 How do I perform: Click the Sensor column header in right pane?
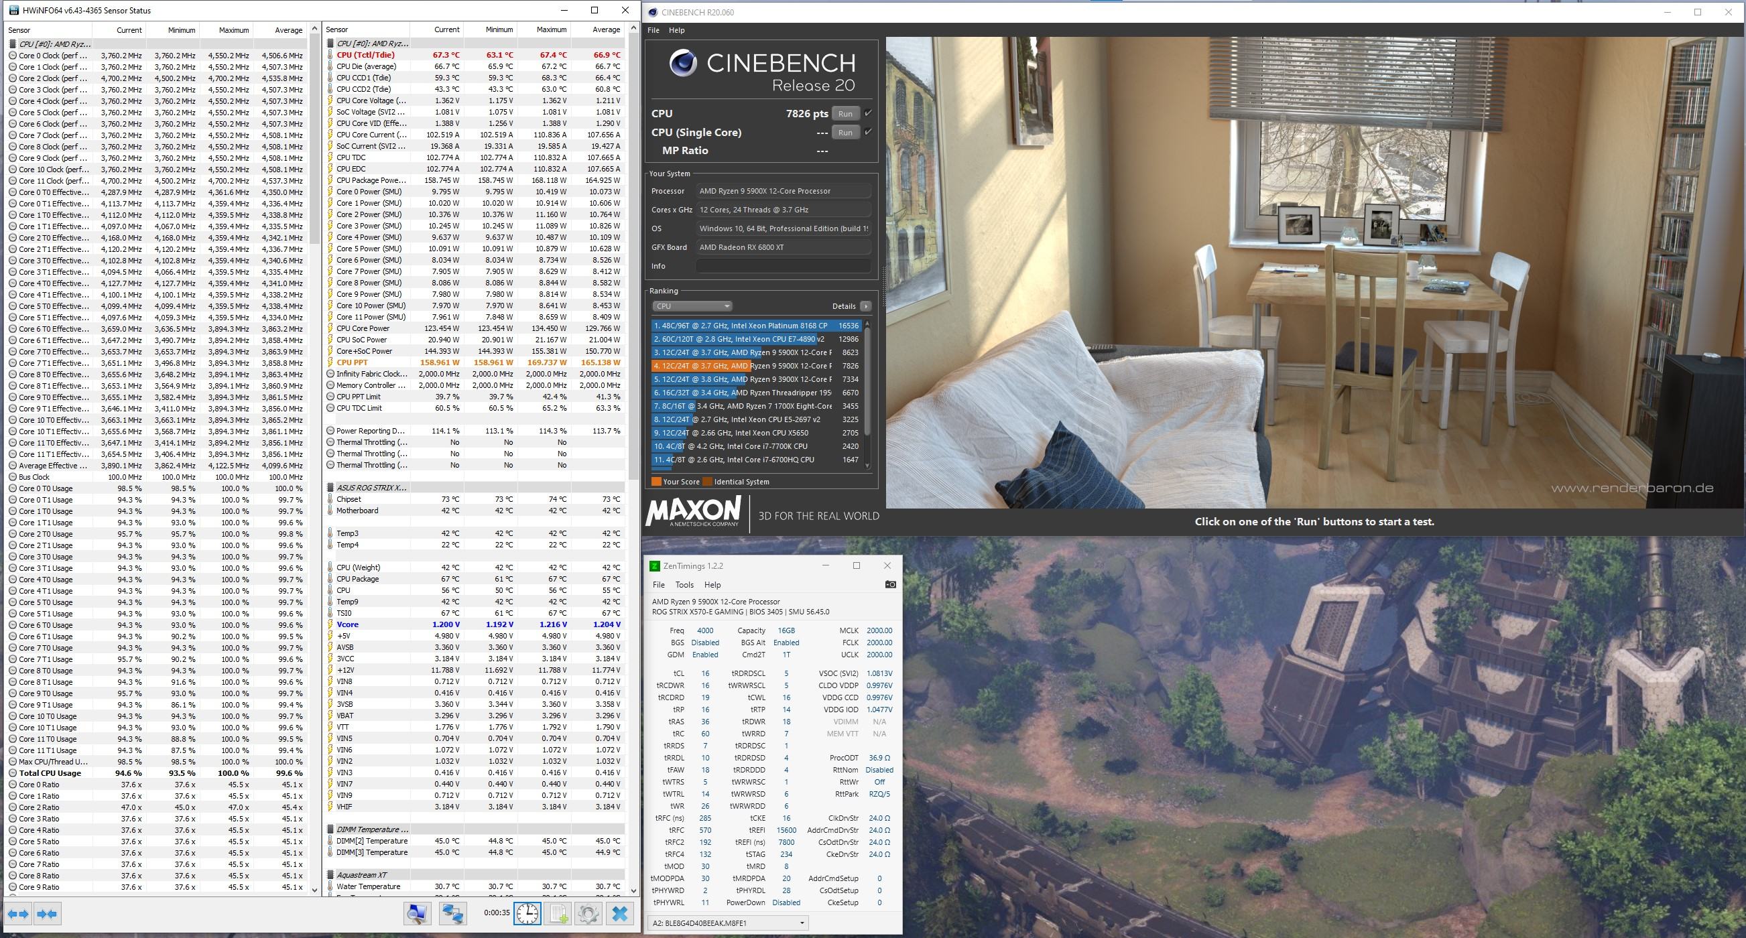pyautogui.click(x=366, y=30)
